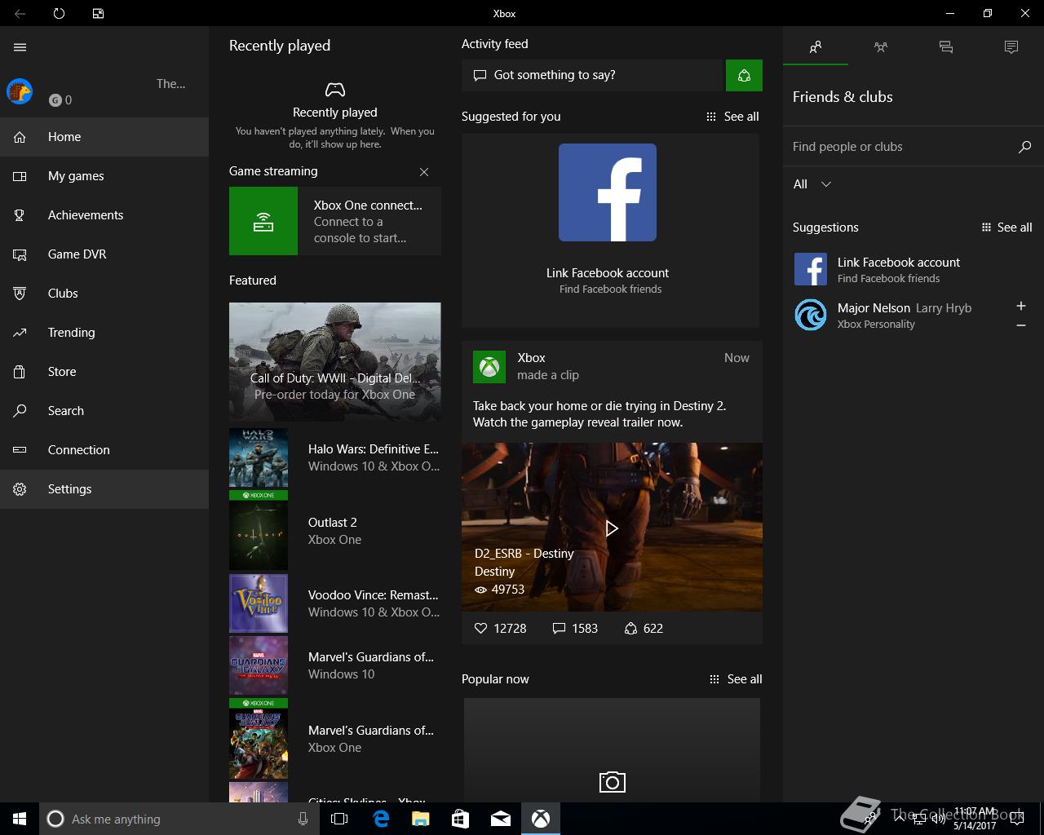Screen dimensions: 1044x835
Task: Play the Destiny 2 clip
Action: click(x=612, y=528)
